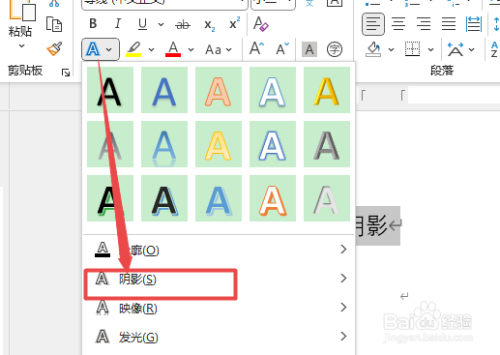This screenshot has width=500, height=355.
Task: Apply yellow text highlight color
Action: coord(133,49)
